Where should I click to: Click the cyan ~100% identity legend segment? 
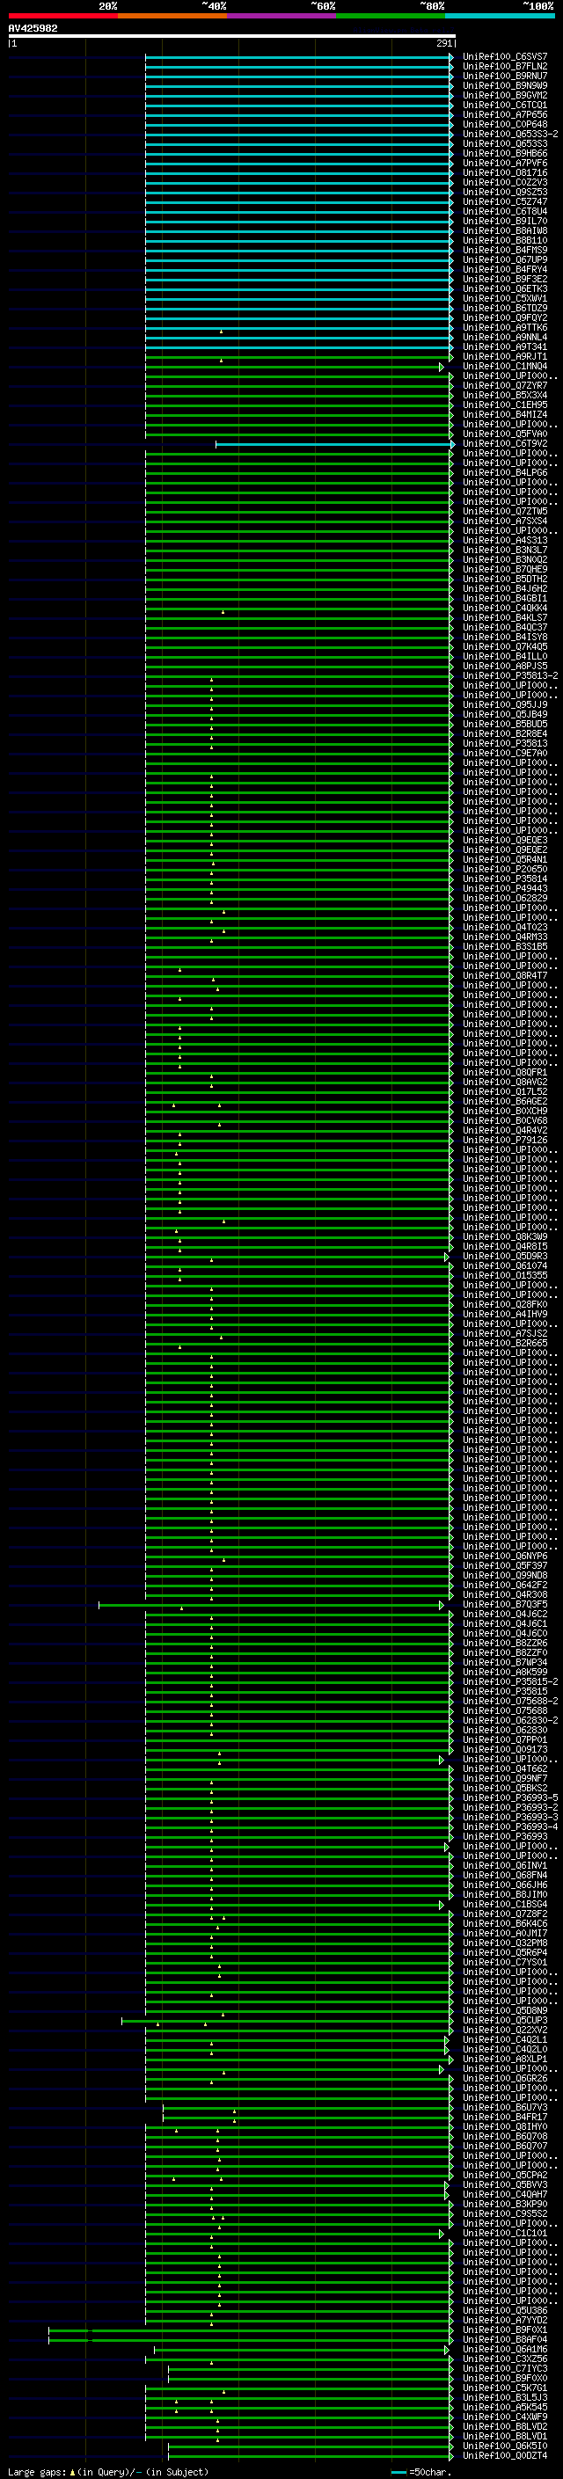(500, 16)
